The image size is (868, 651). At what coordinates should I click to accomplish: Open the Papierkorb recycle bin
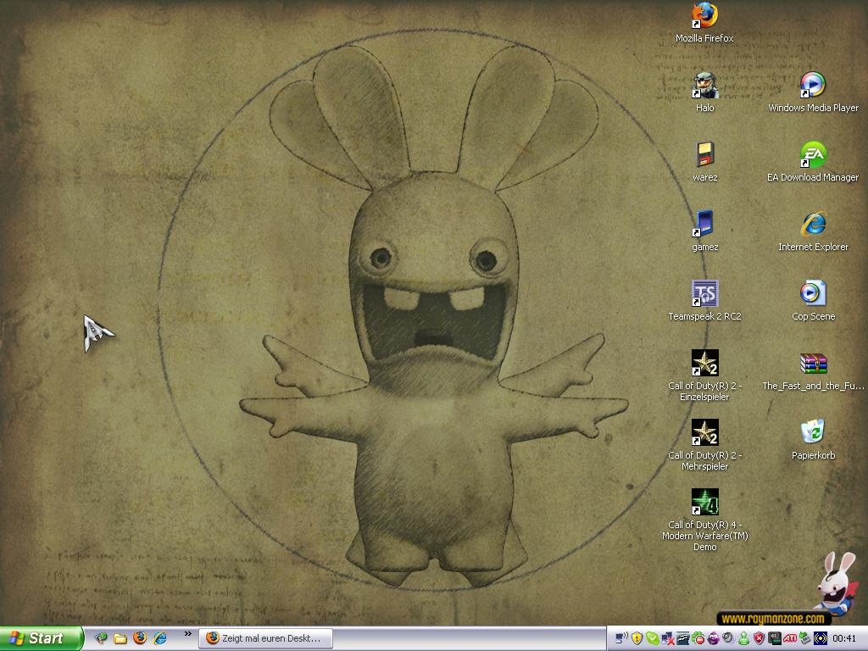pyautogui.click(x=813, y=441)
